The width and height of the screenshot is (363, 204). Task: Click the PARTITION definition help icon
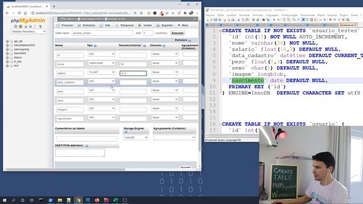(x=87, y=146)
